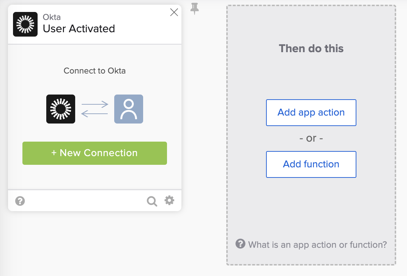This screenshot has width=407, height=276.
Task: Click the magnifier search icon on card
Action: pos(152,201)
